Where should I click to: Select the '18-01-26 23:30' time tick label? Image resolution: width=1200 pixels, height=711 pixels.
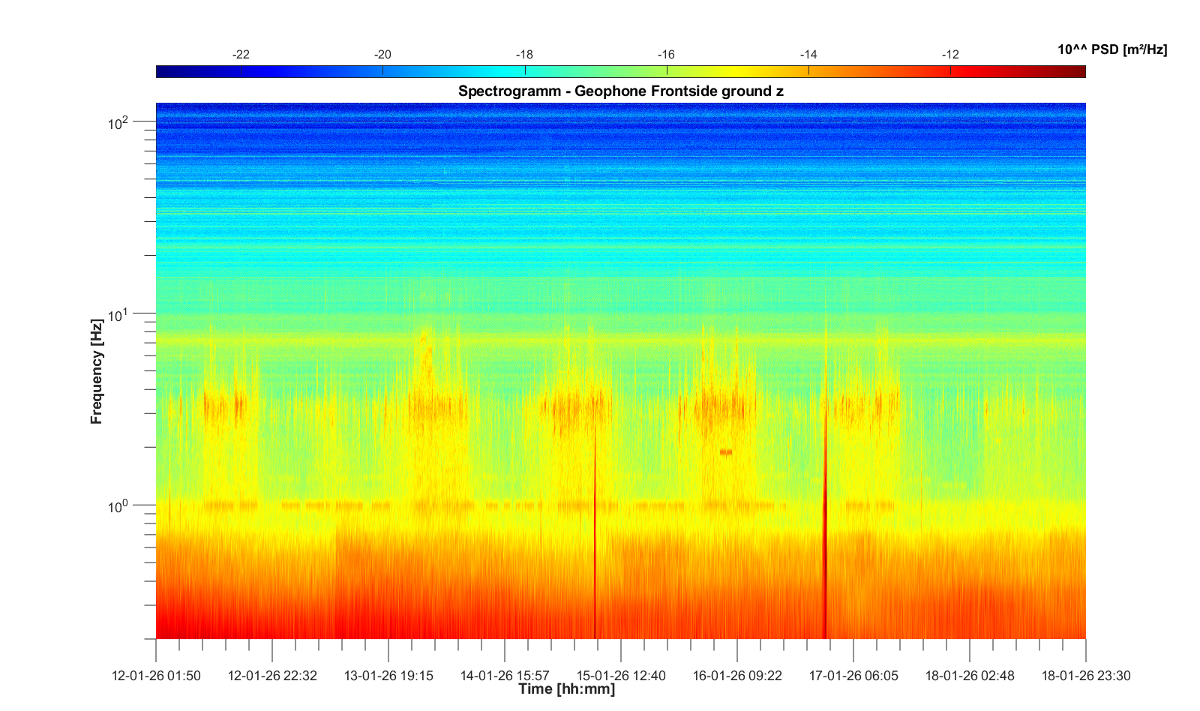[1085, 676]
